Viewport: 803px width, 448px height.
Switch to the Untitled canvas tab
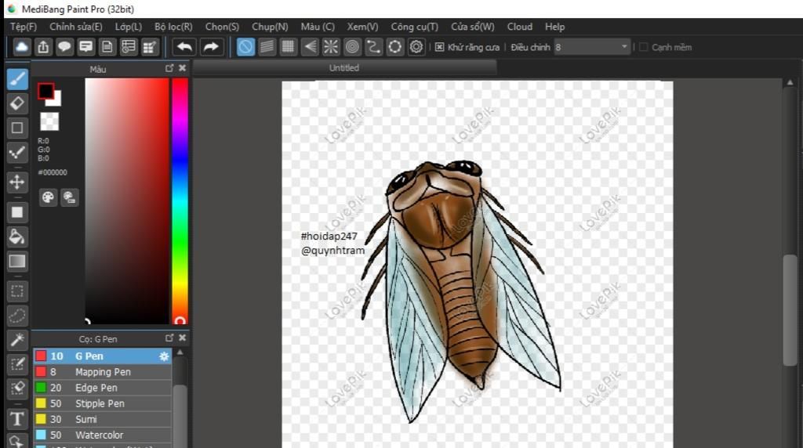344,67
